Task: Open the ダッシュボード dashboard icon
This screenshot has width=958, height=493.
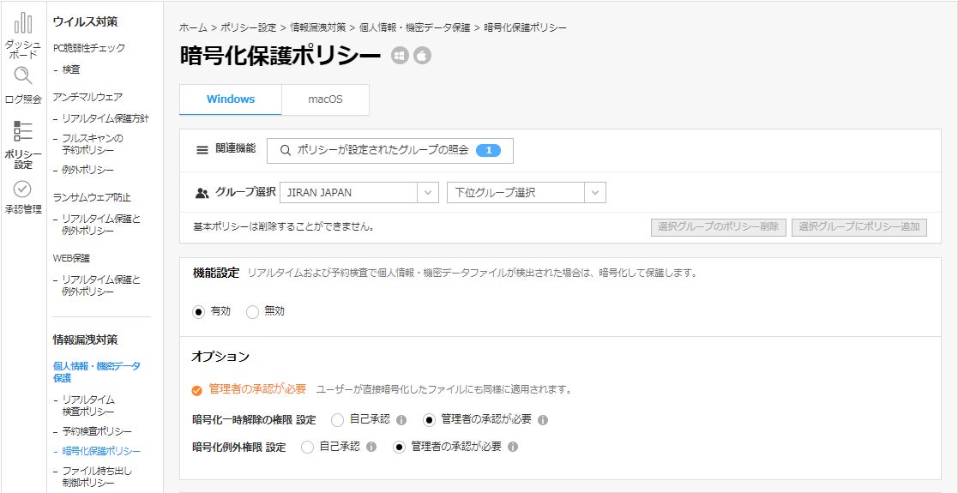Action: point(23,23)
